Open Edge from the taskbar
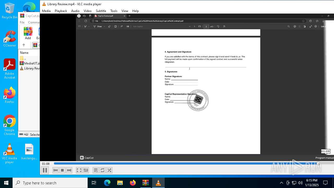 click(107, 183)
